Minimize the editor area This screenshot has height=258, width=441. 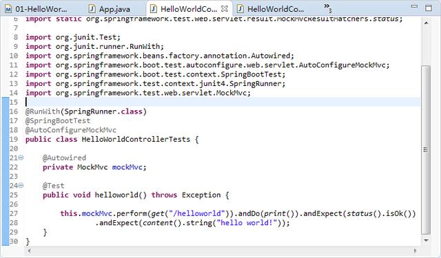click(414, 6)
